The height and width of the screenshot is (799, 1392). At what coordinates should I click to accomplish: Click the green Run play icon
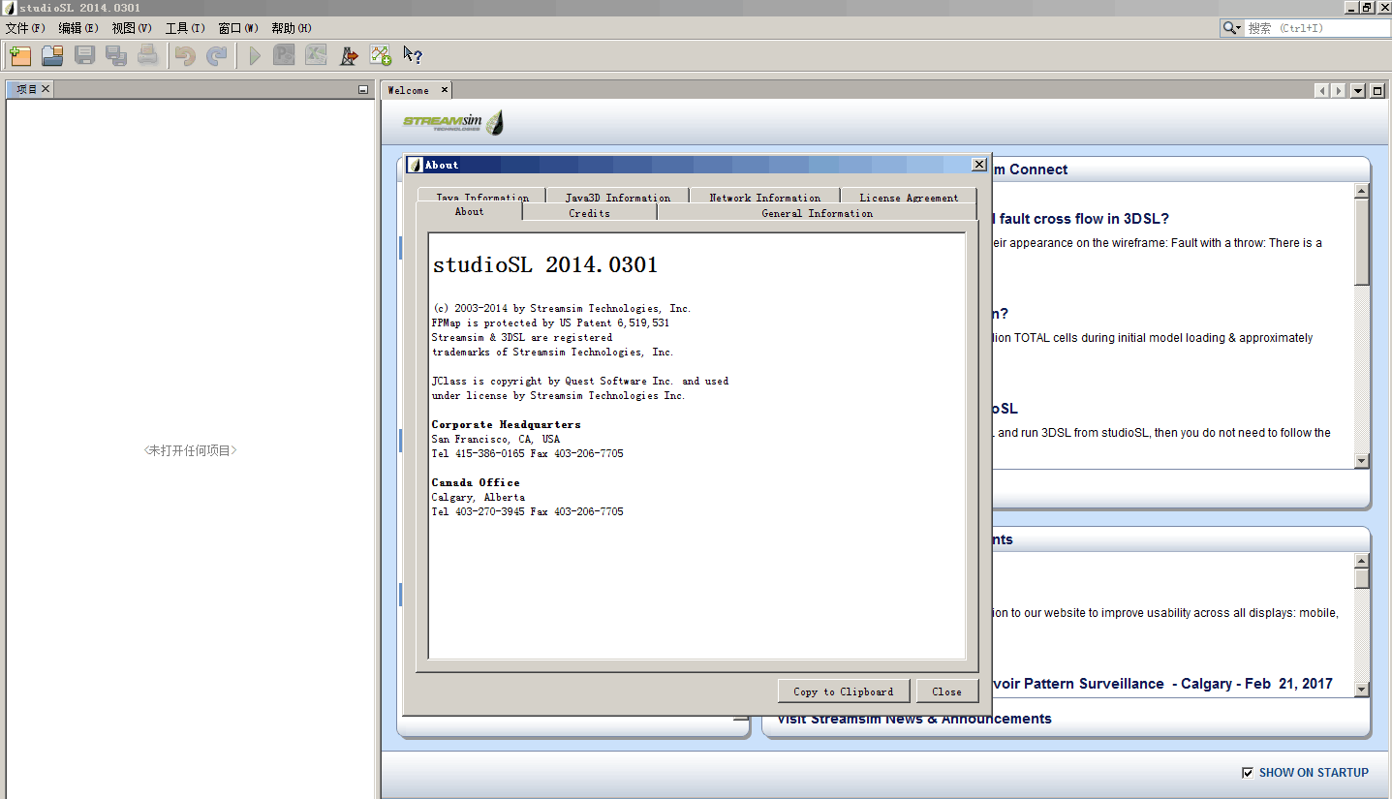coord(255,56)
